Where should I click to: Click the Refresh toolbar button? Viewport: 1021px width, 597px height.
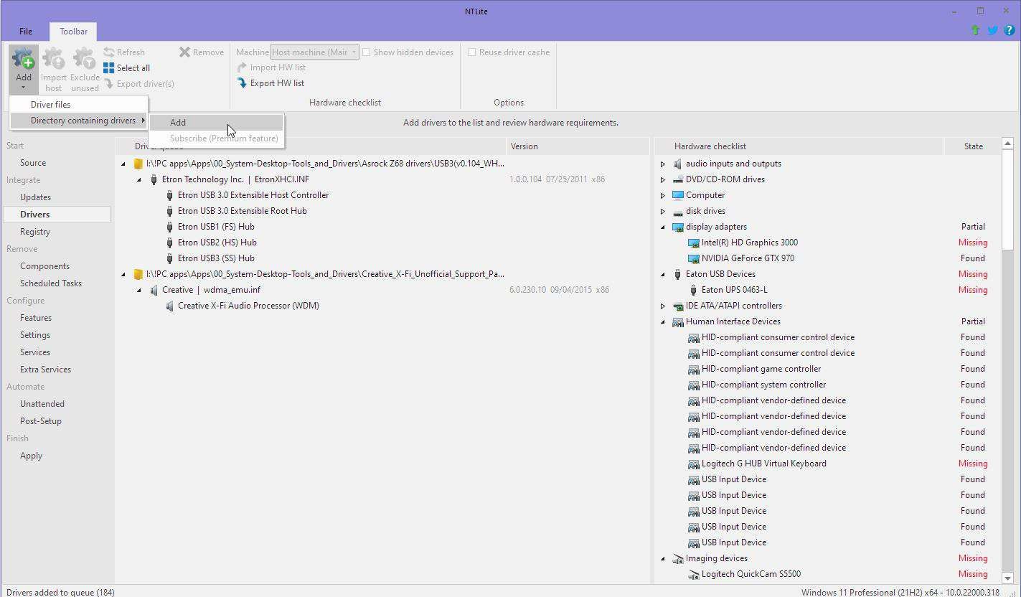coord(124,52)
